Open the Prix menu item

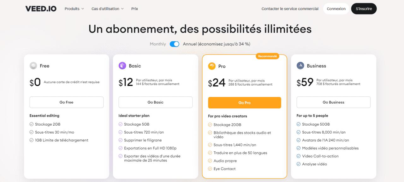click(x=134, y=9)
